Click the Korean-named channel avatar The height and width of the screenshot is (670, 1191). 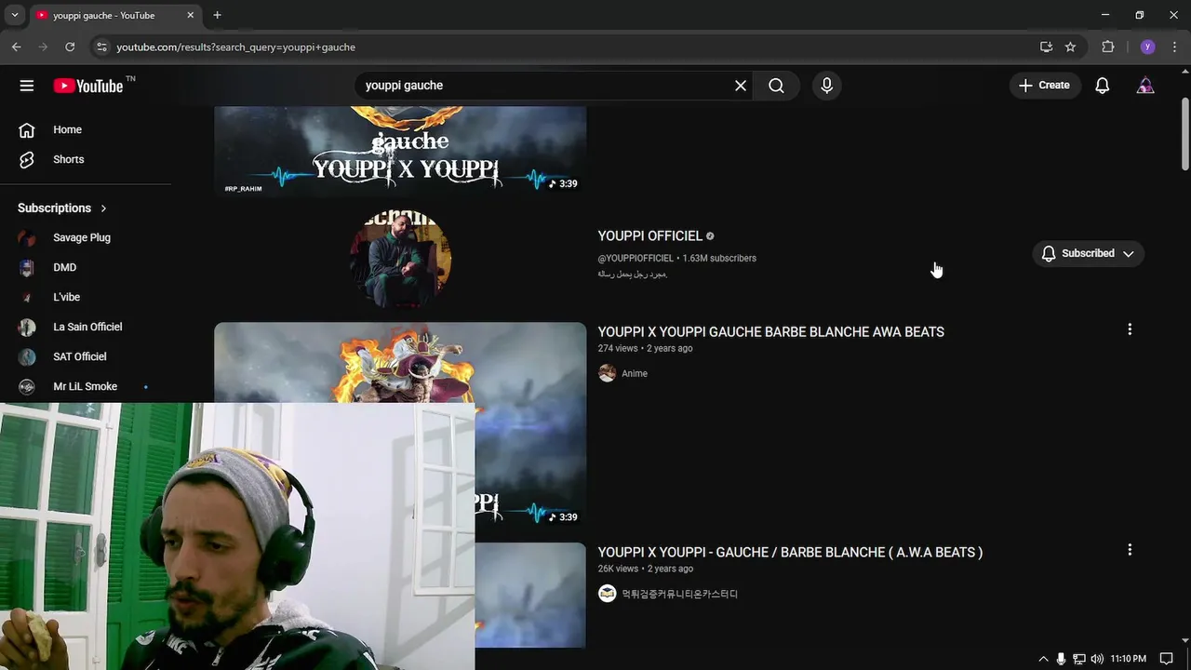pos(607,594)
